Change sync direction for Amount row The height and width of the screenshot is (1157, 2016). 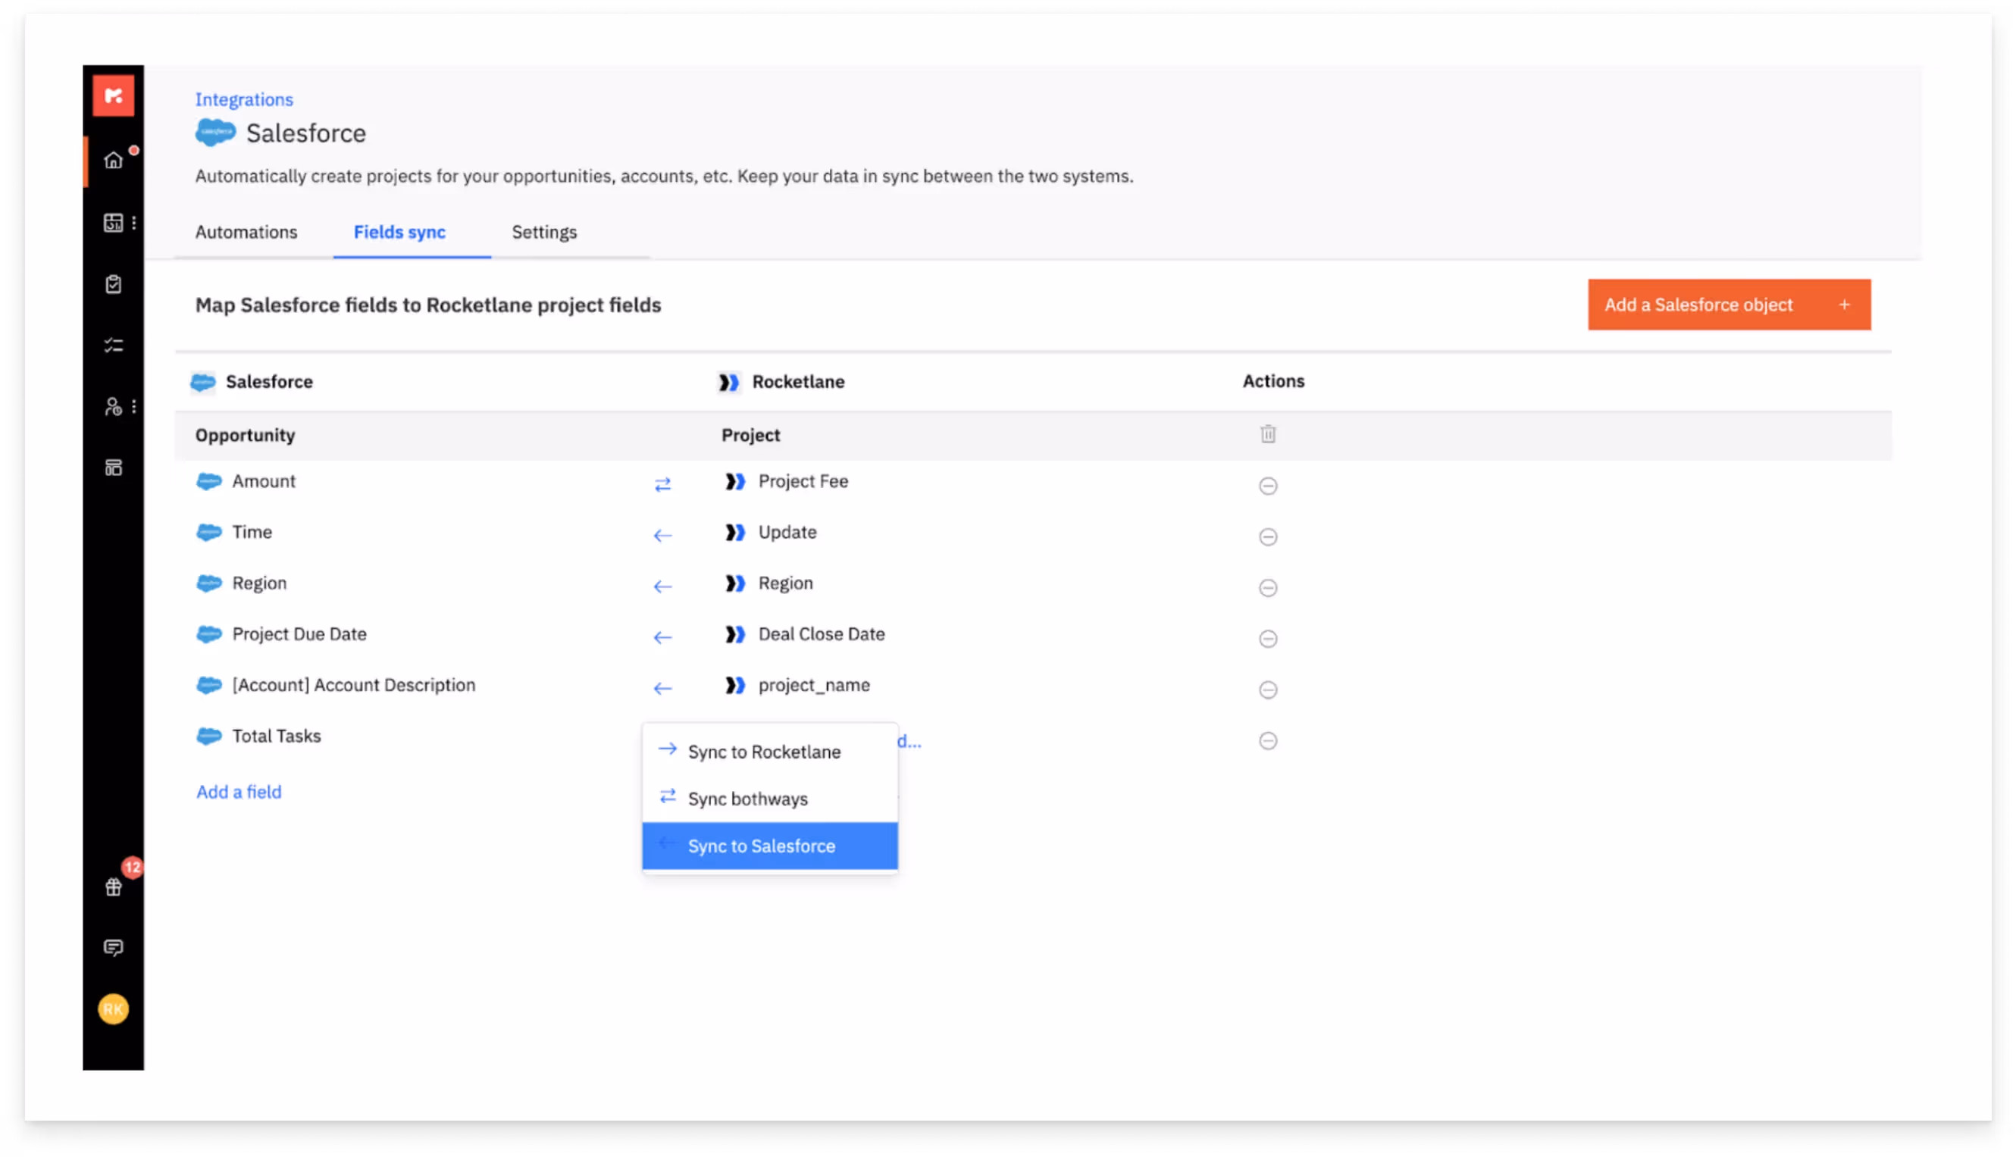click(662, 484)
